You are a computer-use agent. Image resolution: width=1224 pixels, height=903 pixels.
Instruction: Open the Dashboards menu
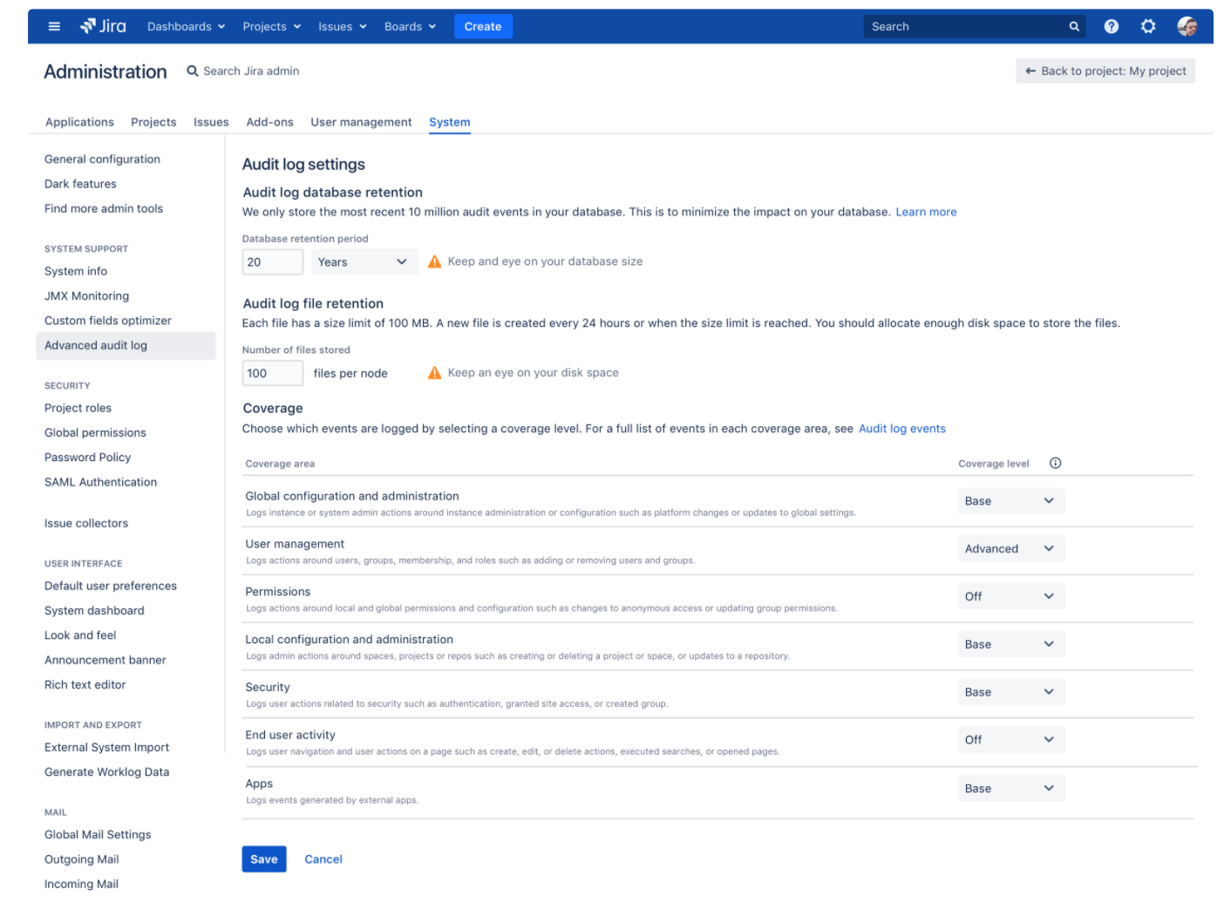(186, 27)
